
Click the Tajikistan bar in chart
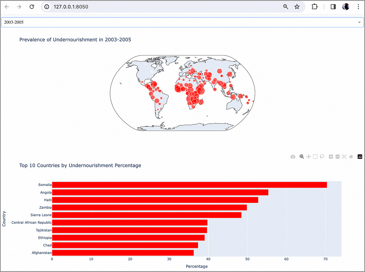click(129, 230)
